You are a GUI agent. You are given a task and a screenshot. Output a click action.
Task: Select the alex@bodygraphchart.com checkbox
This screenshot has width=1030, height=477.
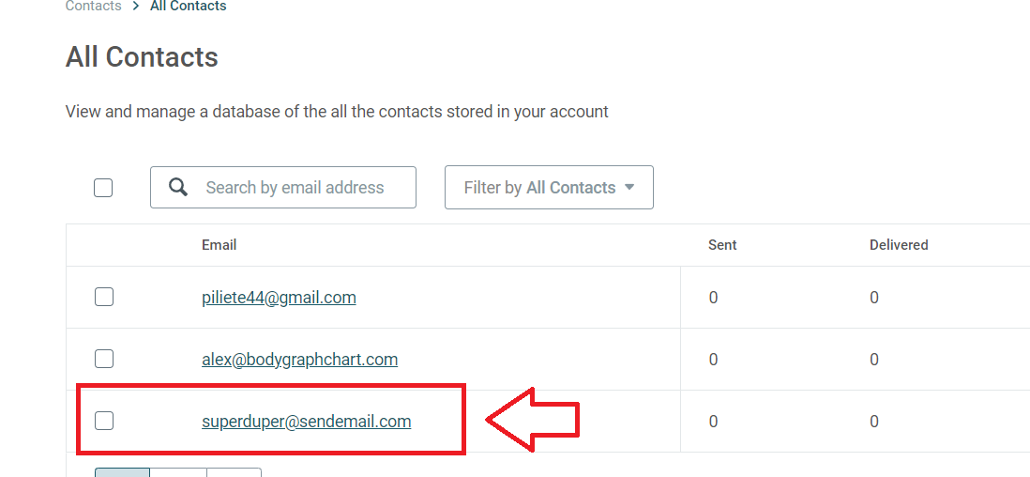[104, 360]
